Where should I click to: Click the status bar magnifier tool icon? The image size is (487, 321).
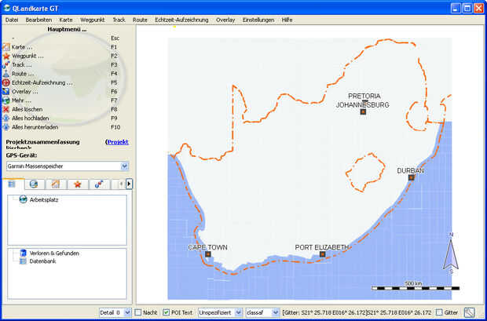pyautogui.click(x=469, y=312)
